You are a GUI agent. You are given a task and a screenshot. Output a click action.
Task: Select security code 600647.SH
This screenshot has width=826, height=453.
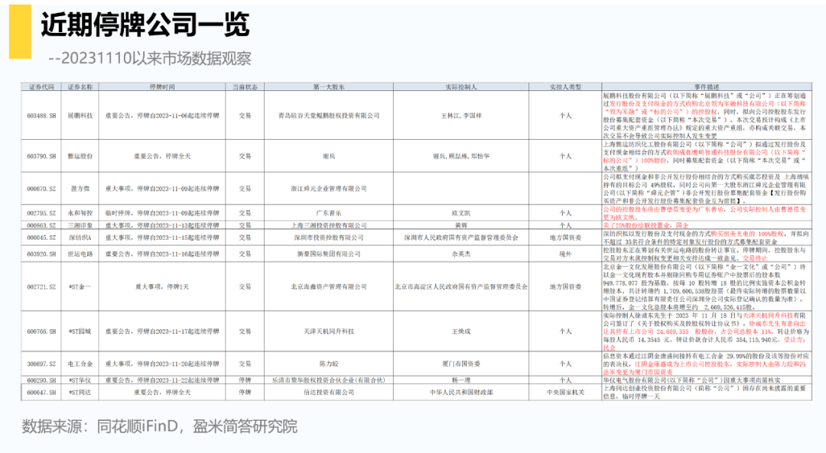click(41, 392)
